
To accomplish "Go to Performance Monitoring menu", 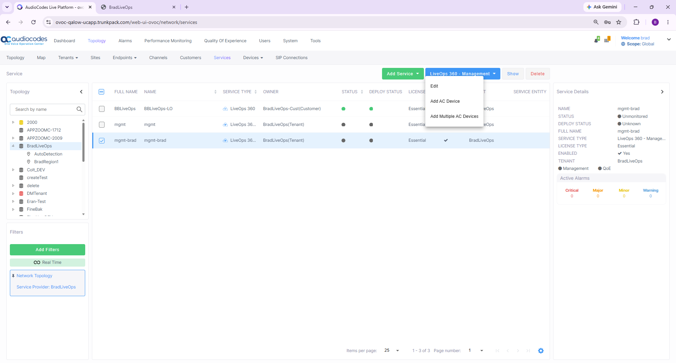I will tap(168, 41).
